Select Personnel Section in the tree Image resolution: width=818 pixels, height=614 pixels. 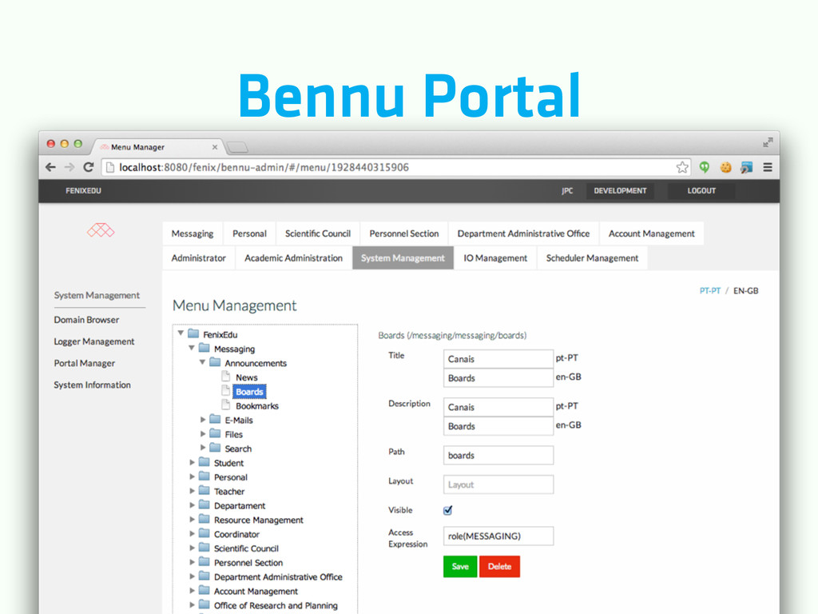248,562
